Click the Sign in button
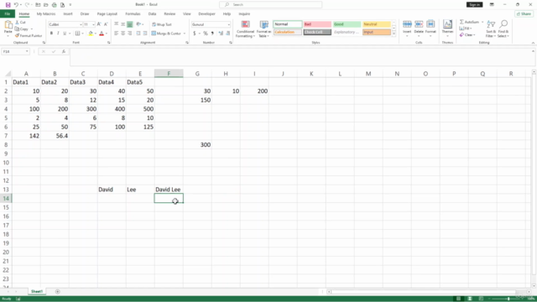The height and width of the screenshot is (302, 537). [x=474, y=5]
